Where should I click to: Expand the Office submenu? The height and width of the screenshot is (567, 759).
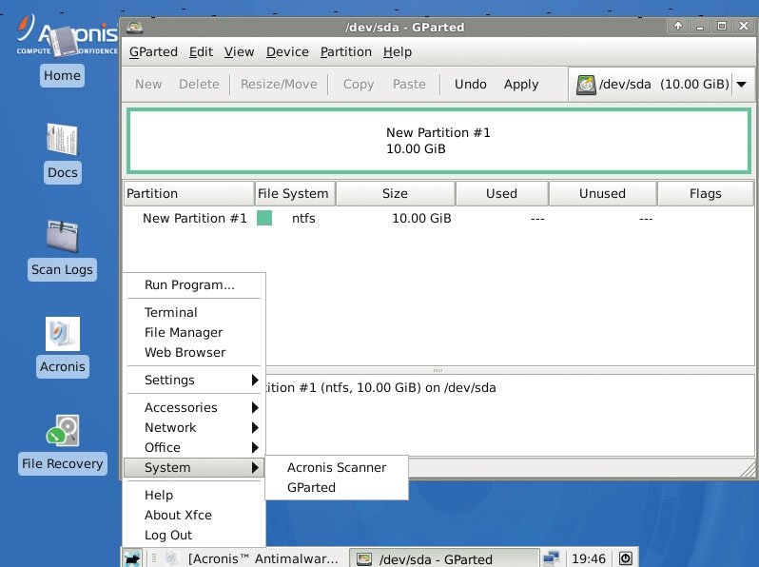pos(194,447)
